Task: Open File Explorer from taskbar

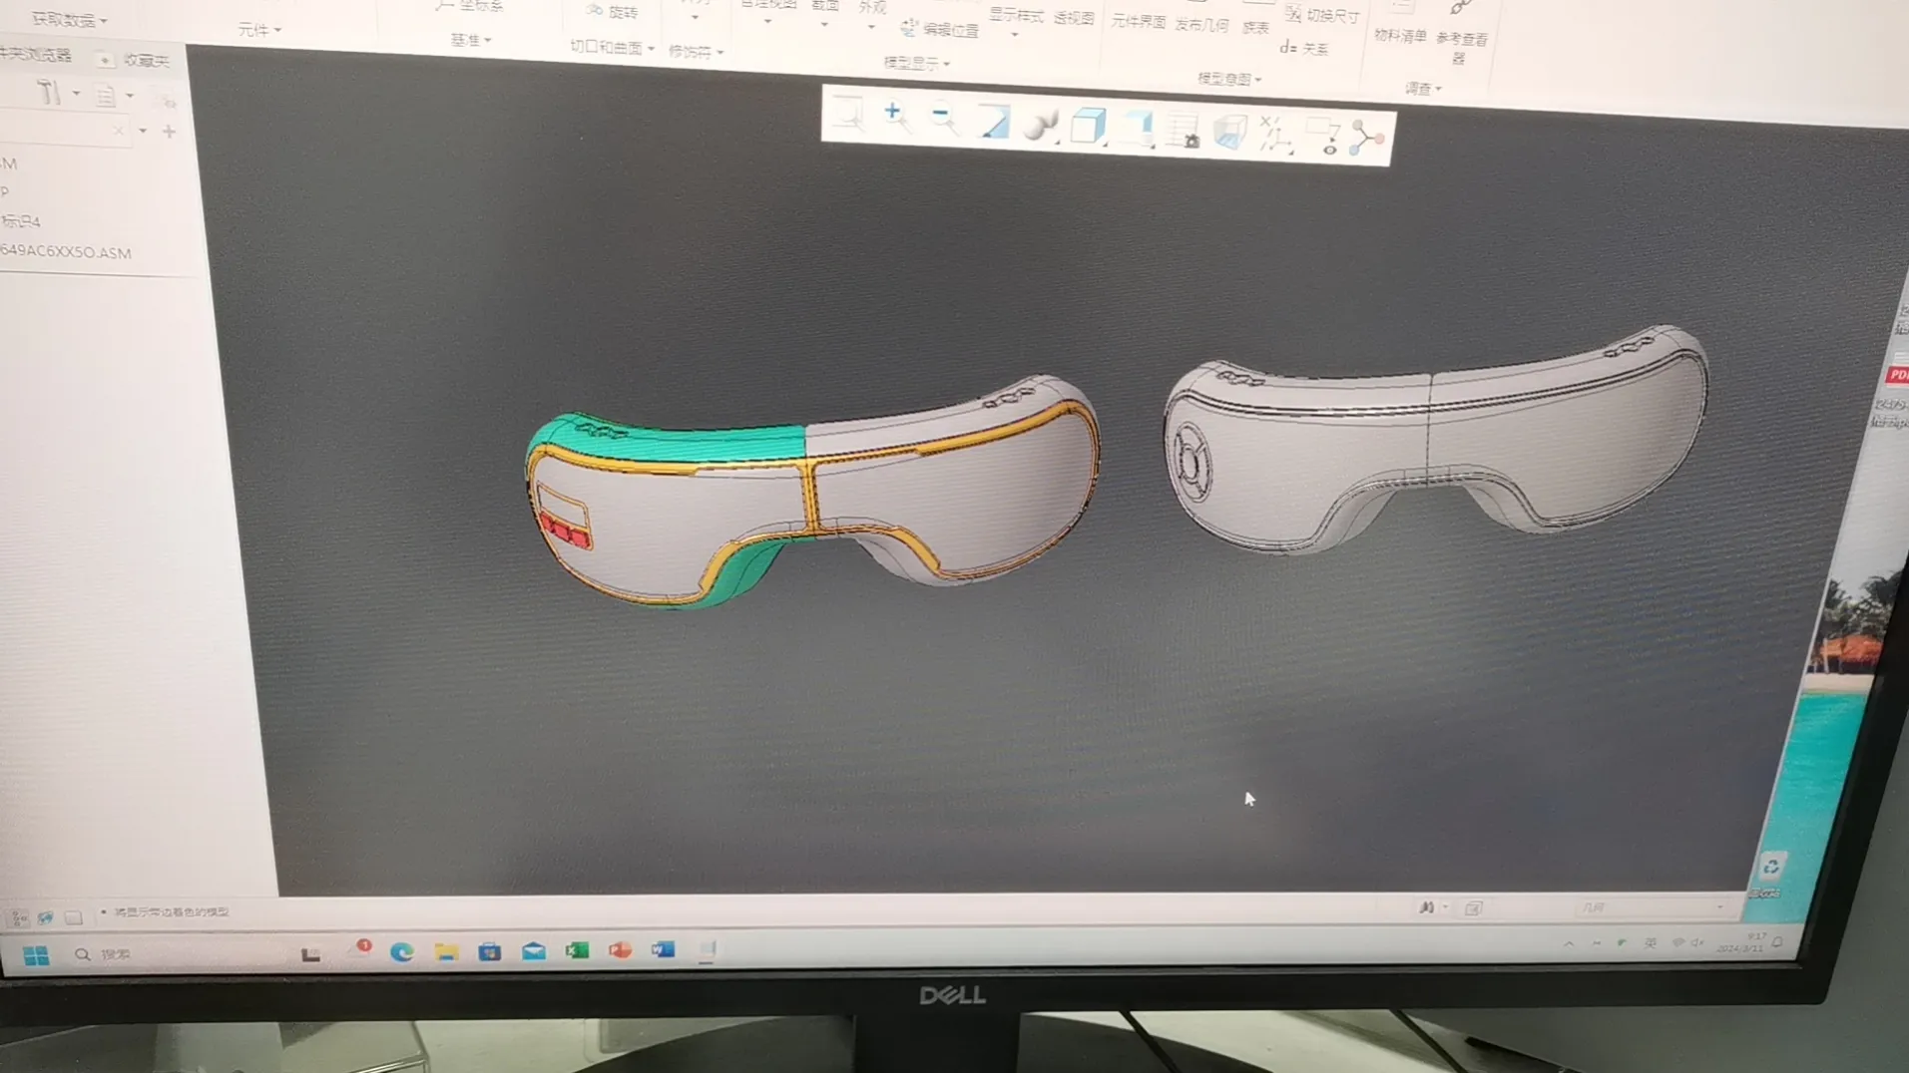Action: pyautogui.click(x=445, y=952)
